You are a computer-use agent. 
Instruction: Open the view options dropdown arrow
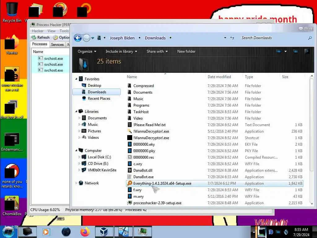pos(285,51)
